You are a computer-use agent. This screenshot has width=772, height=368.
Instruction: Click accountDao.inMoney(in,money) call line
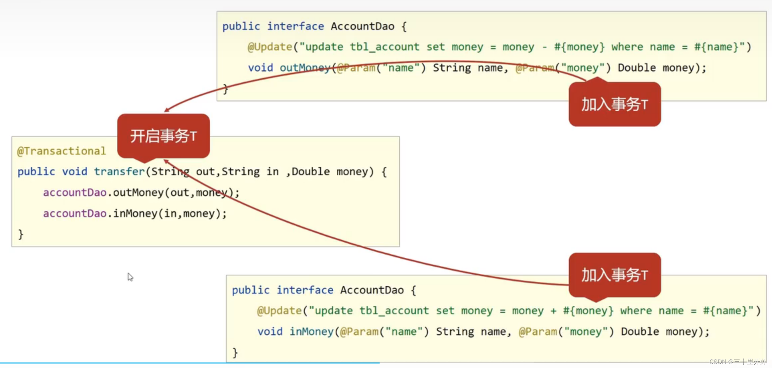point(135,214)
